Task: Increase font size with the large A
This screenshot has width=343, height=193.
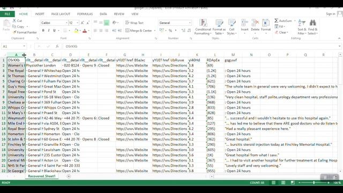Action: pyautogui.click(x=83, y=23)
